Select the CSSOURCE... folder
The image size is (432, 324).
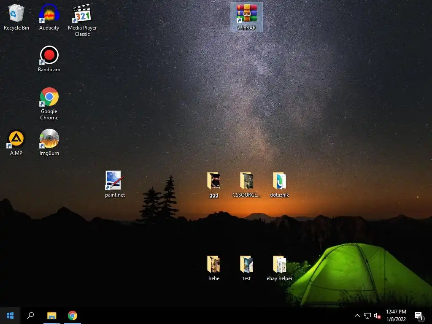(246, 184)
